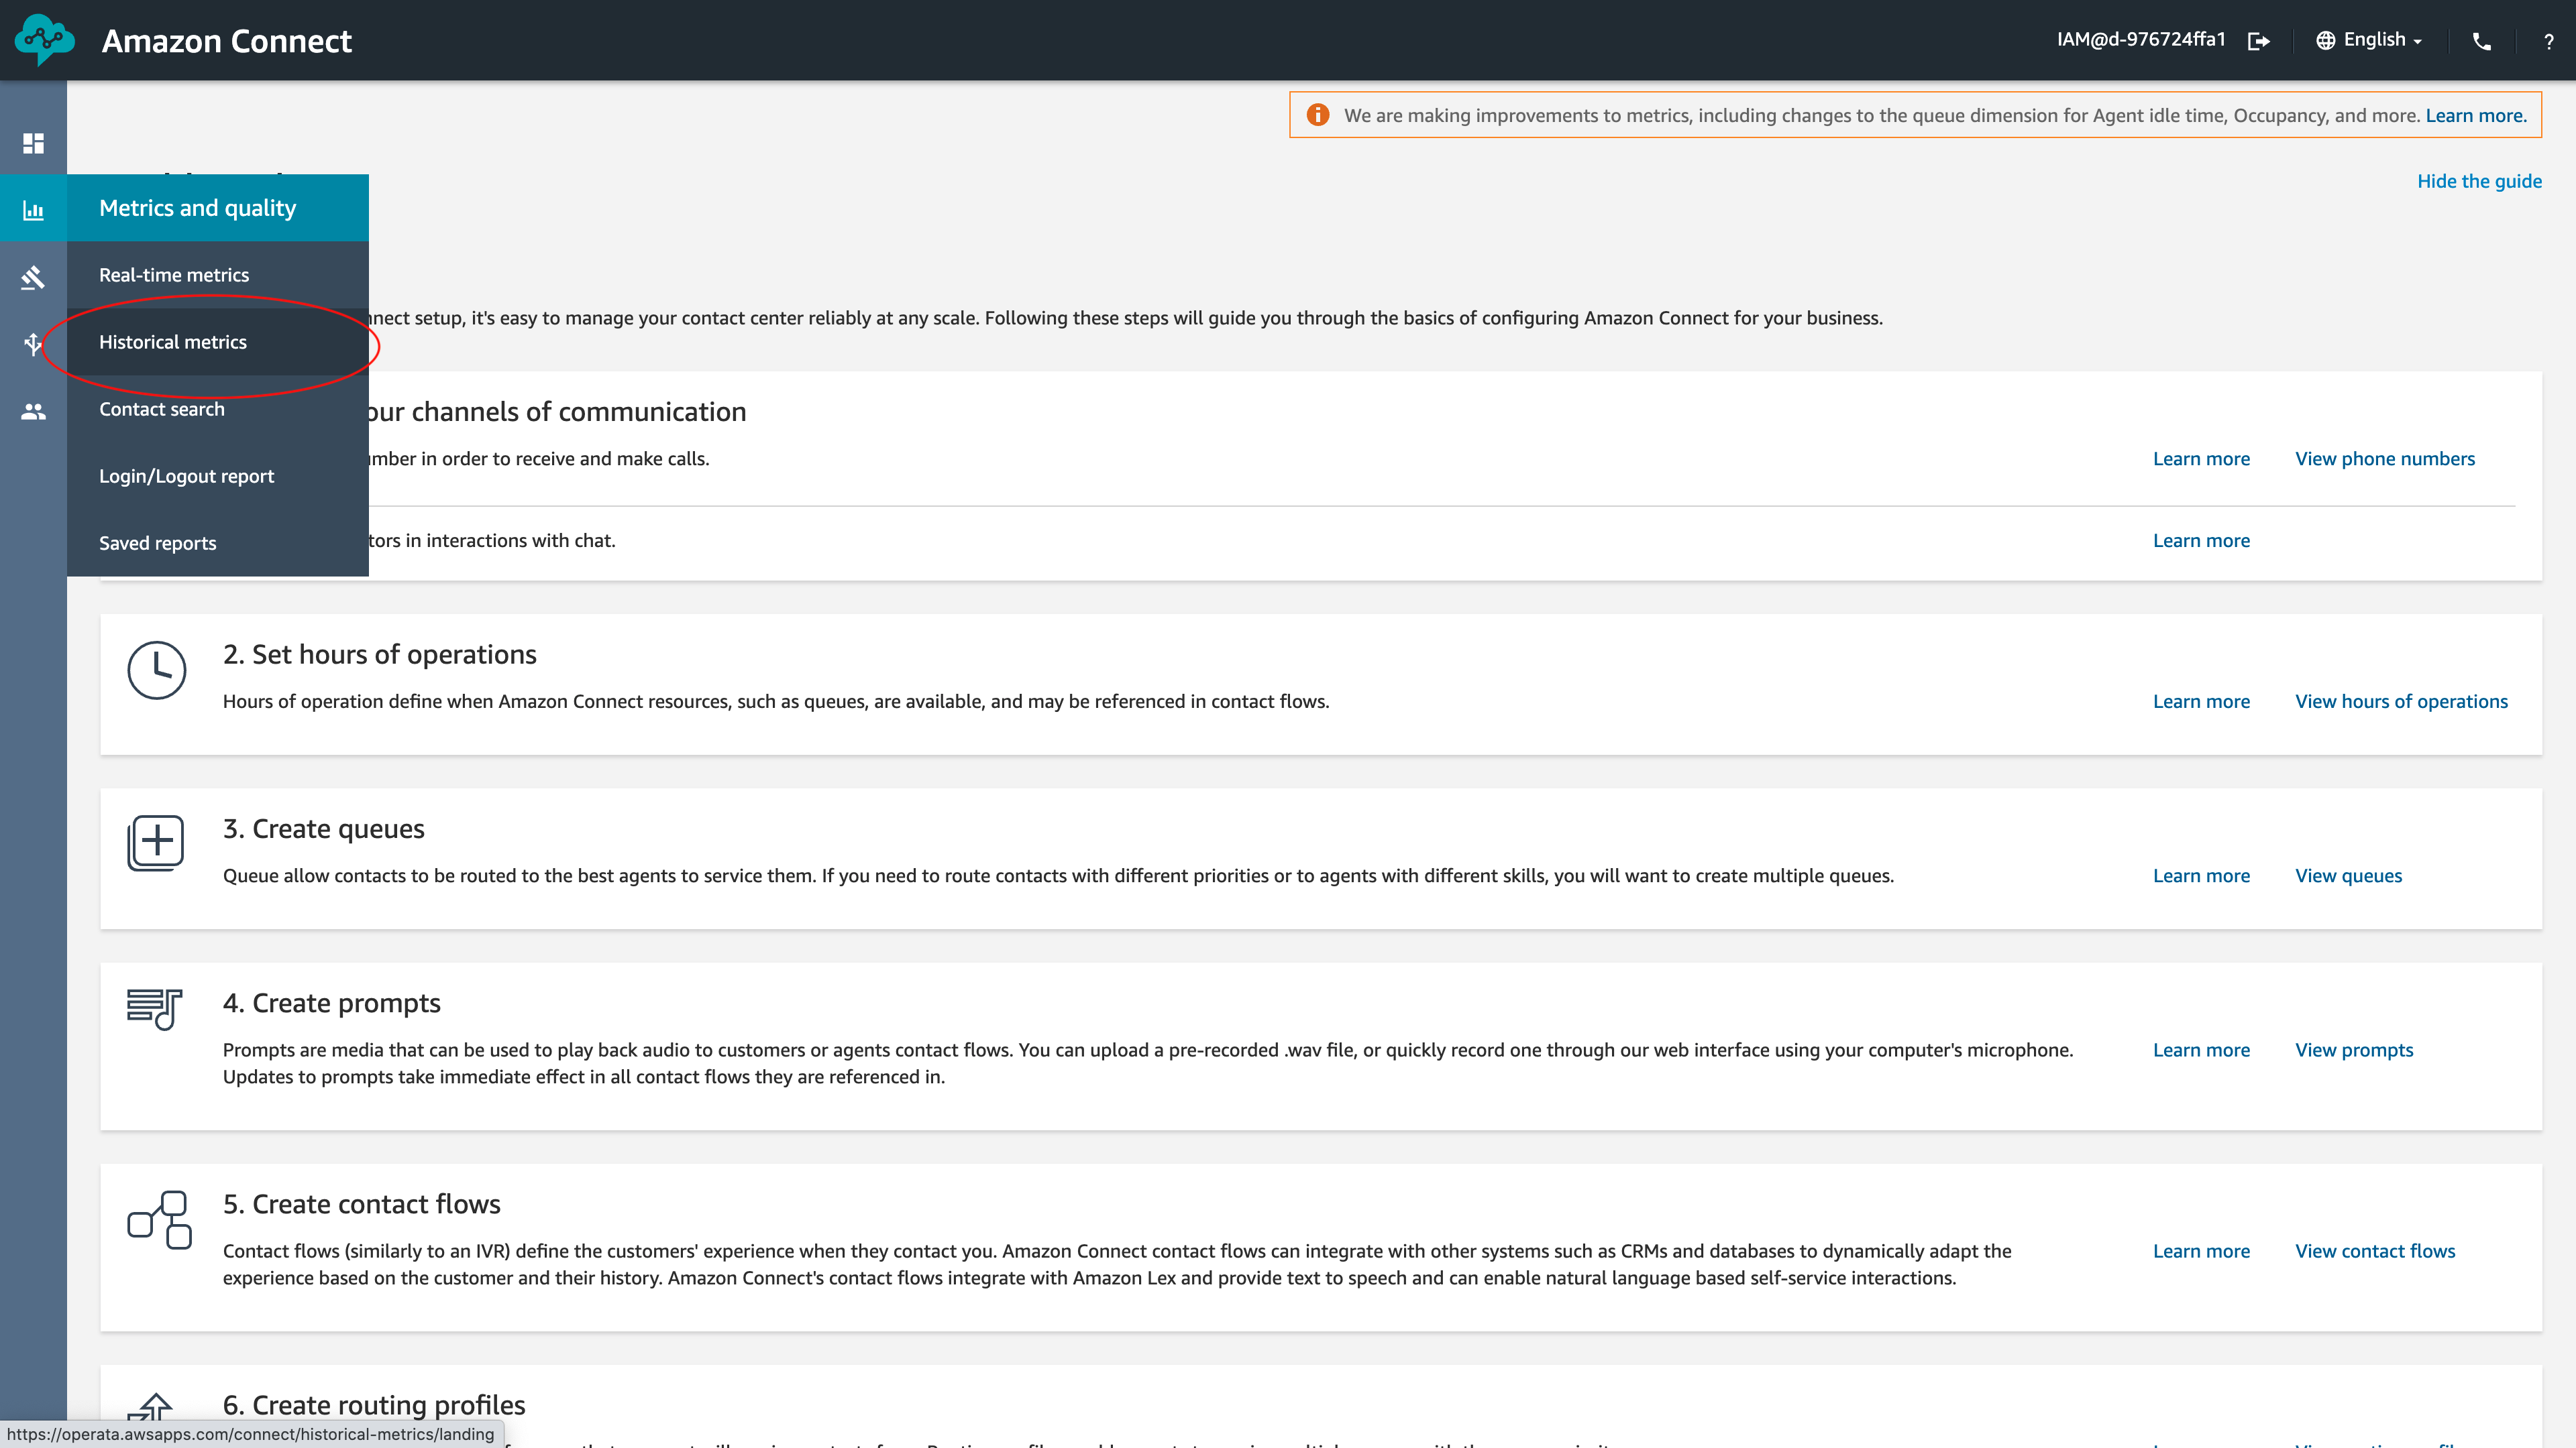Open the View queues link
Screen dimensions: 2576x1448
[2348, 876]
